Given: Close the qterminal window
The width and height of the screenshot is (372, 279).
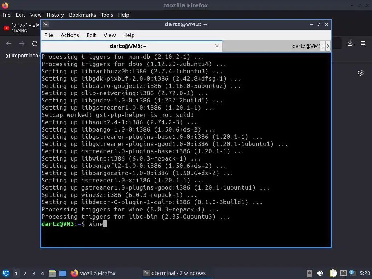Looking at the screenshot, I should tap(327, 24).
